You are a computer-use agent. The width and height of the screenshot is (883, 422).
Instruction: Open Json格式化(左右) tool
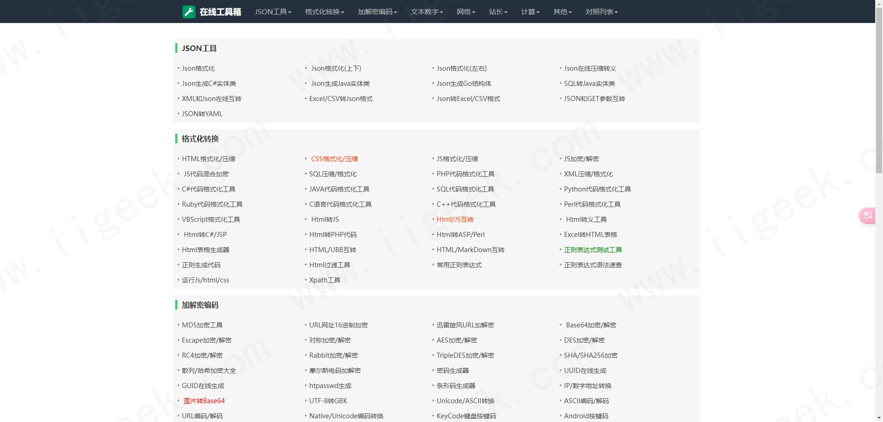tap(462, 68)
